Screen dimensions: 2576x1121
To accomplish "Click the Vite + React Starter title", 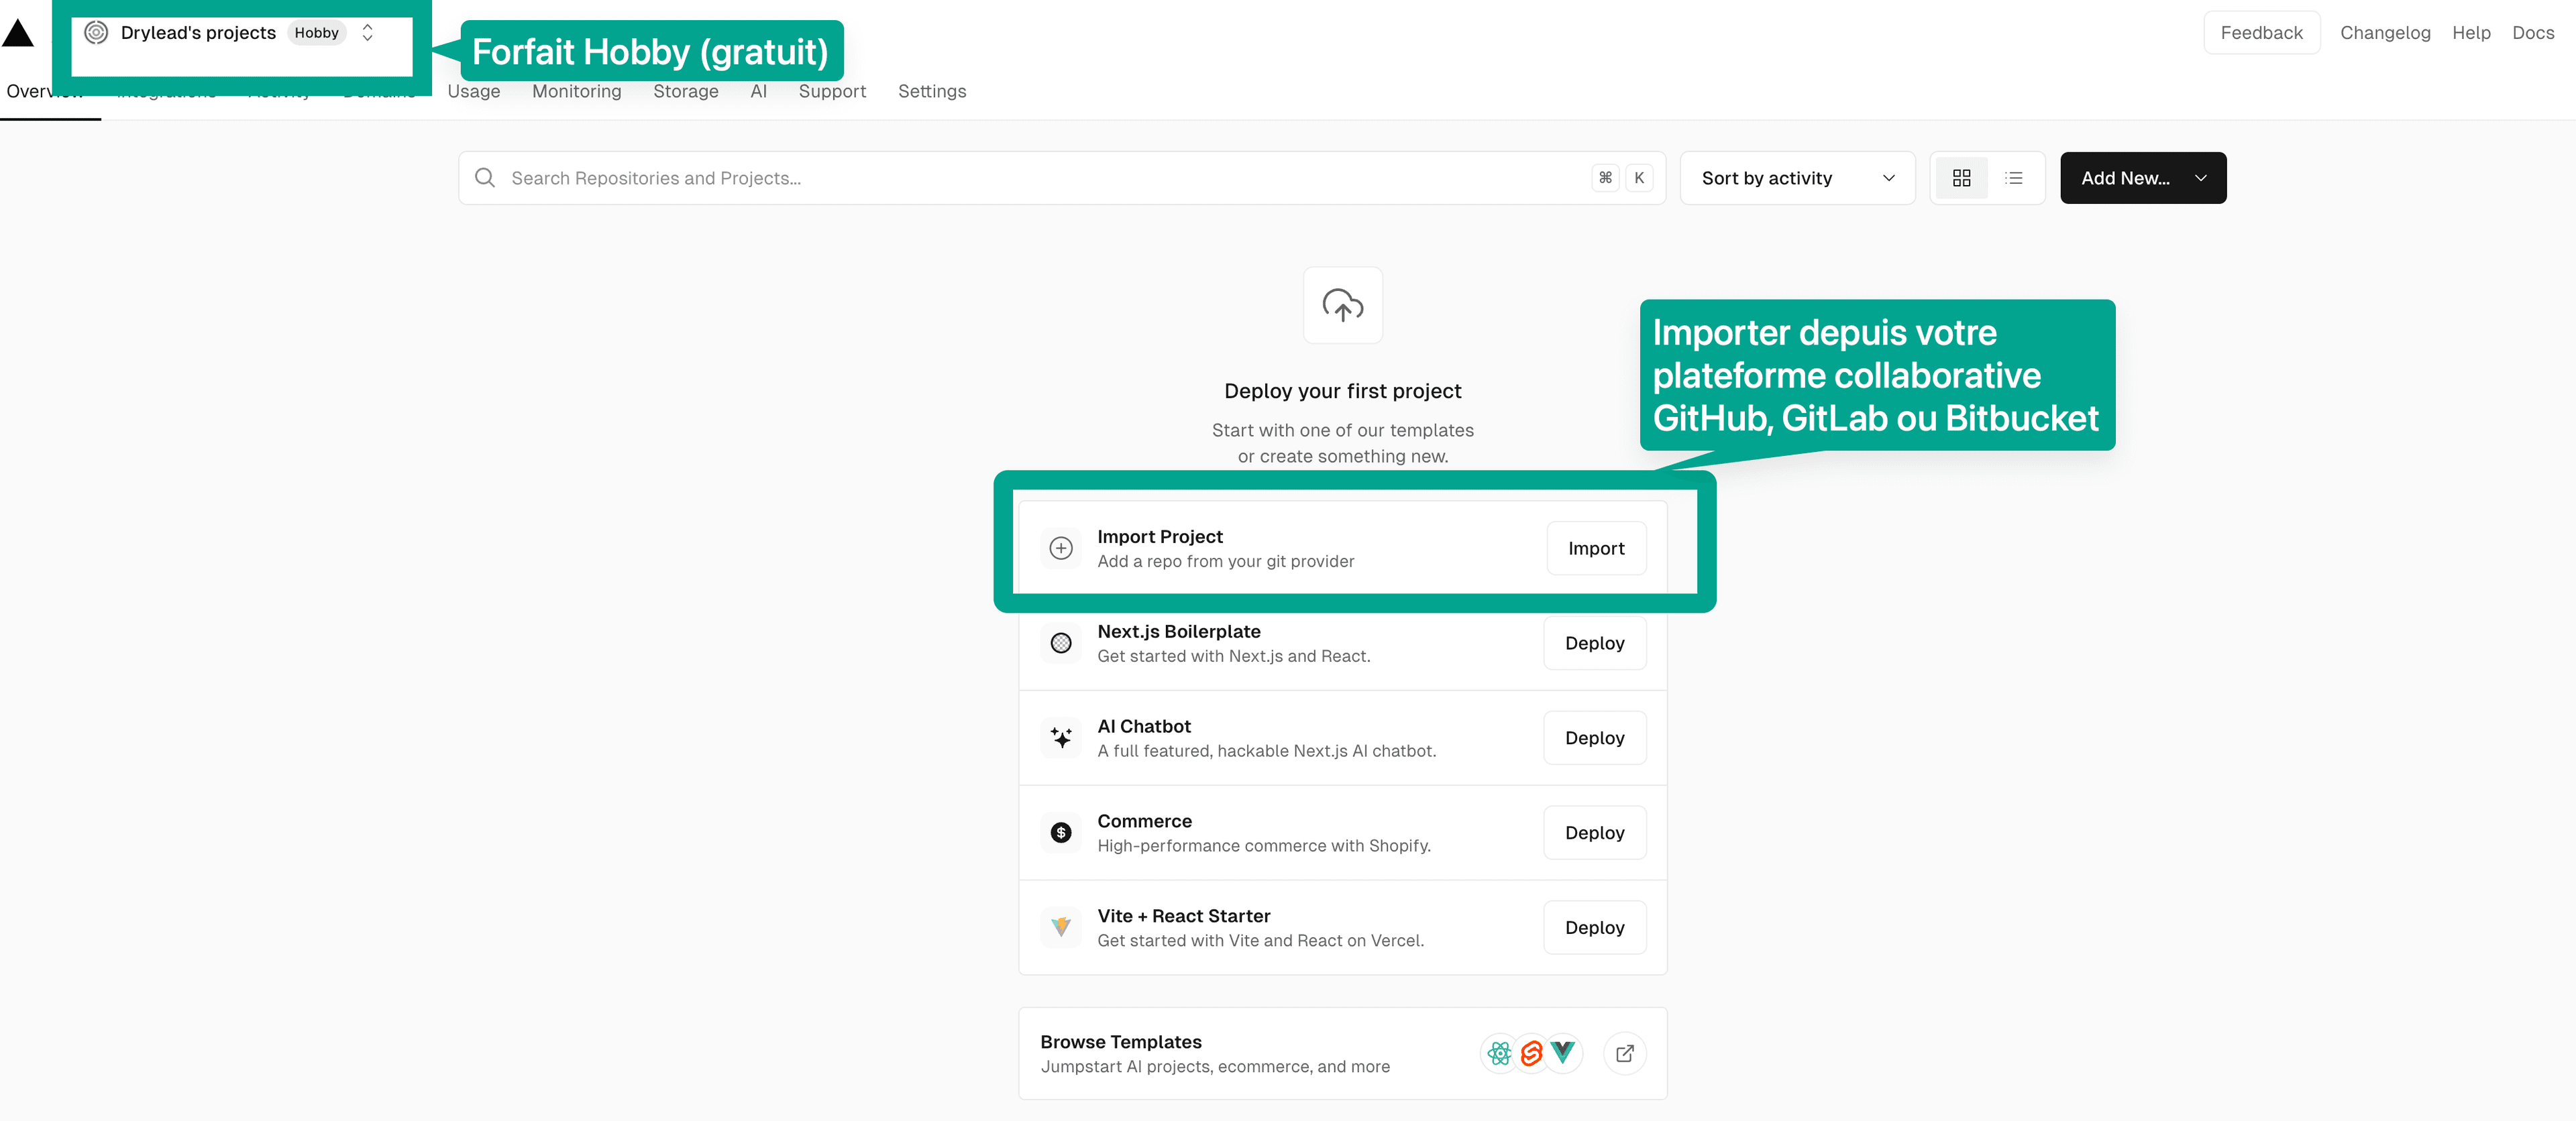I will [1184, 917].
